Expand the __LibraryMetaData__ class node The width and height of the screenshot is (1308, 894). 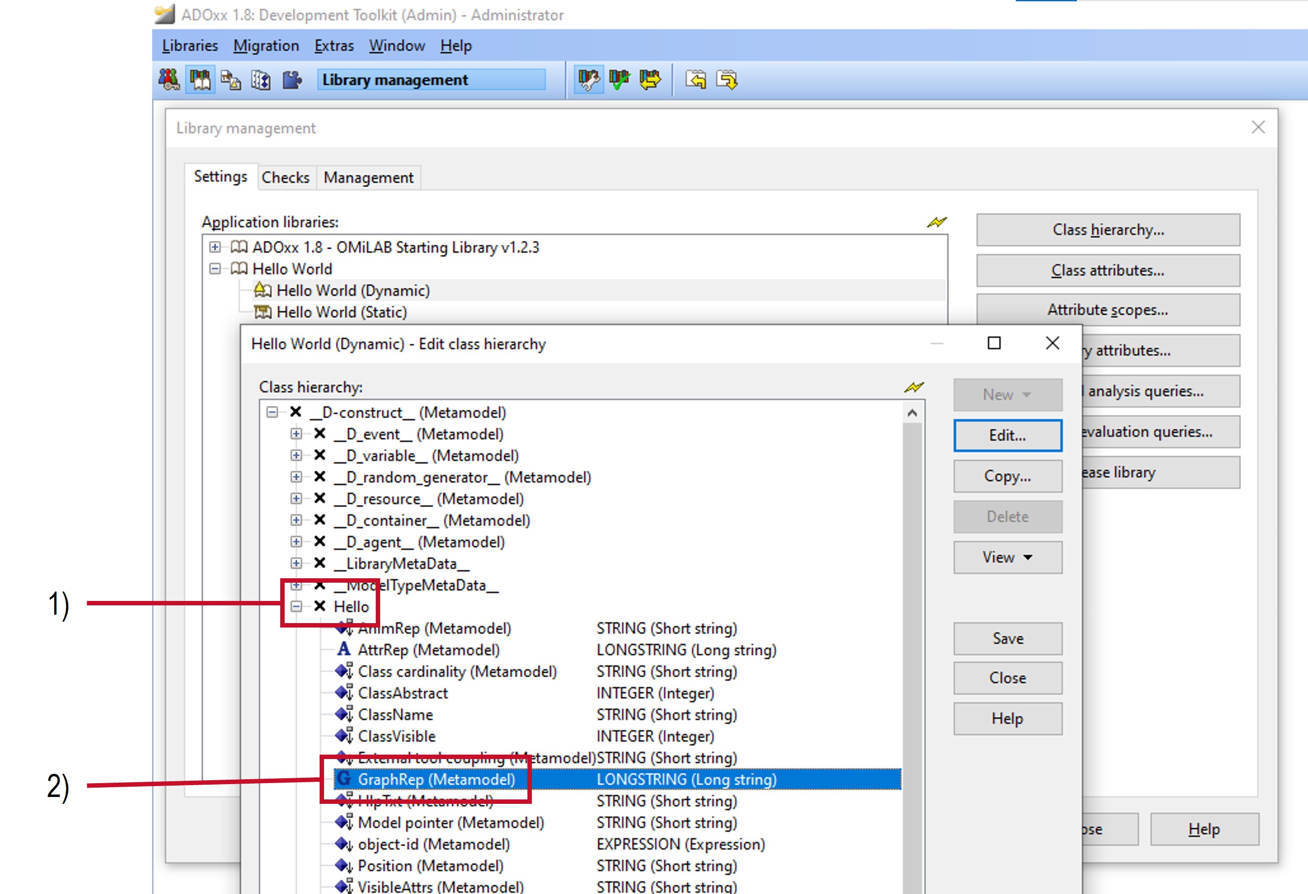[x=296, y=563]
